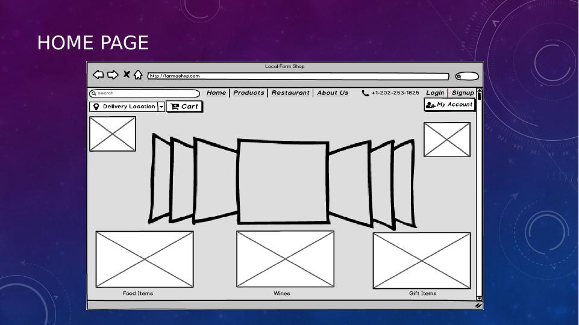Click the phone icon beside the number
Image resolution: width=579 pixels, height=325 pixels.
coord(365,93)
